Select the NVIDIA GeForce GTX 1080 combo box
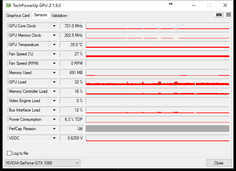 point(43,163)
